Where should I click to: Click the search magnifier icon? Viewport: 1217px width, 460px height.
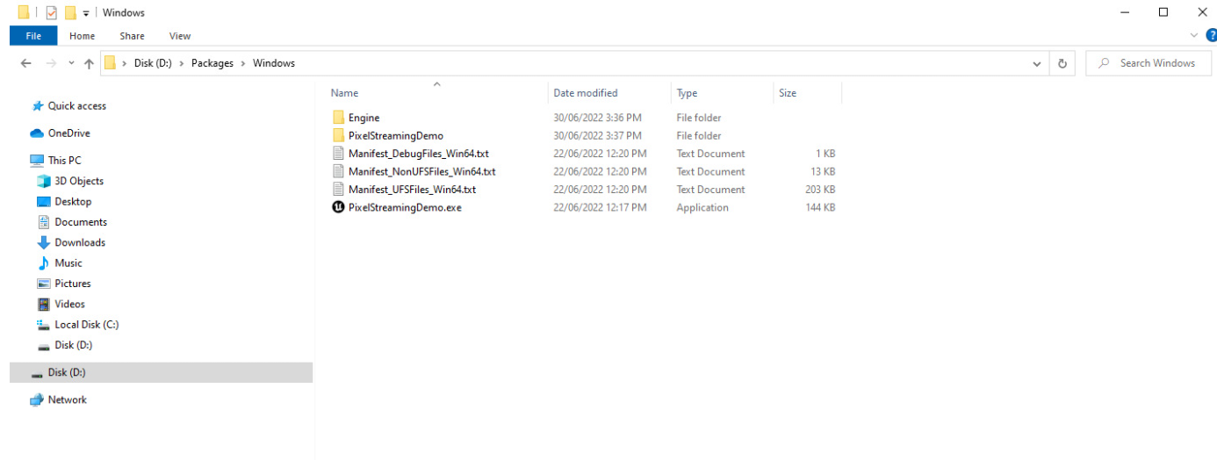click(x=1104, y=63)
